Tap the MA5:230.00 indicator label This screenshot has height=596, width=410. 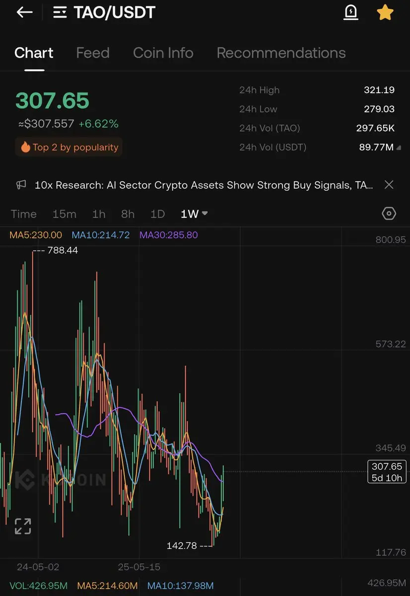(x=36, y=235)
